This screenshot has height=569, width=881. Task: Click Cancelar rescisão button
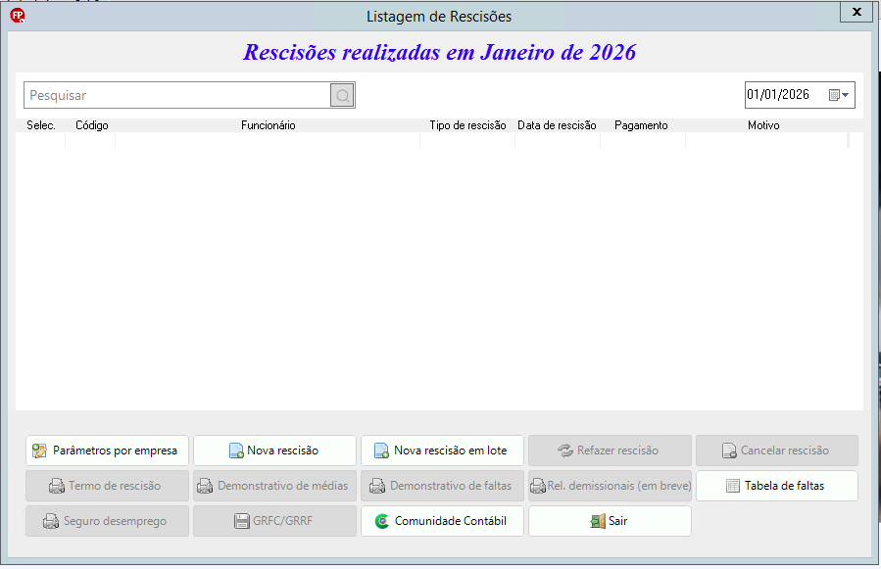777,450
